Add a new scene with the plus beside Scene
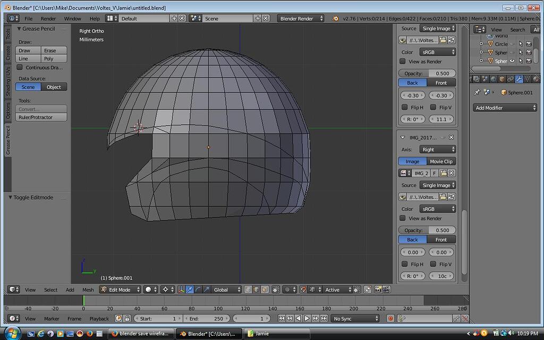This screenshot has height=340, width=544. click(x=258, y=19)
